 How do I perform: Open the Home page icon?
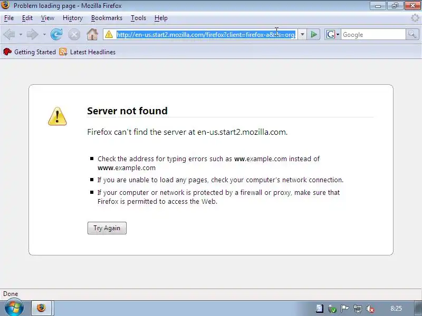pos(92,34)
